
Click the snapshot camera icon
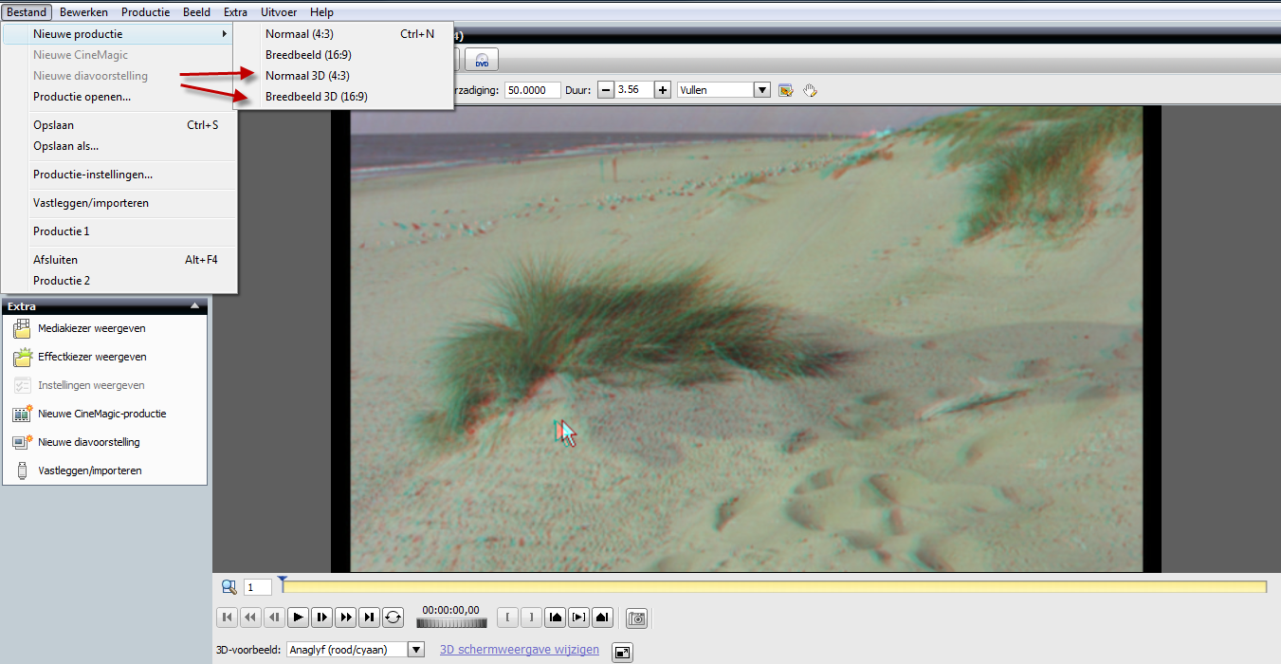637,618
